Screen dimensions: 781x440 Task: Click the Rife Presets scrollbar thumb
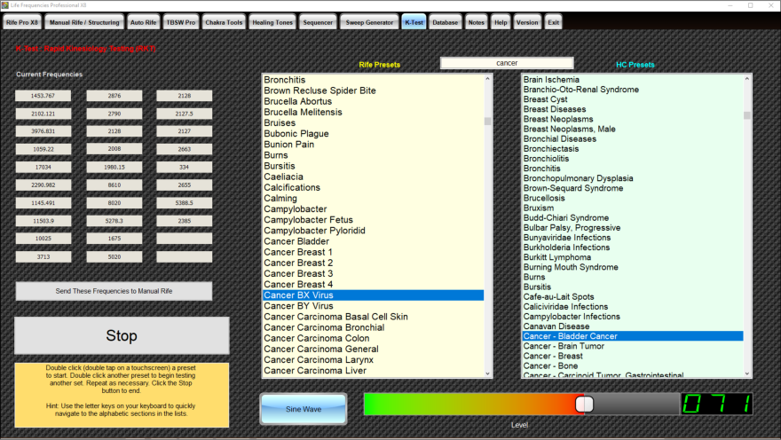click(x=487, y=121)
